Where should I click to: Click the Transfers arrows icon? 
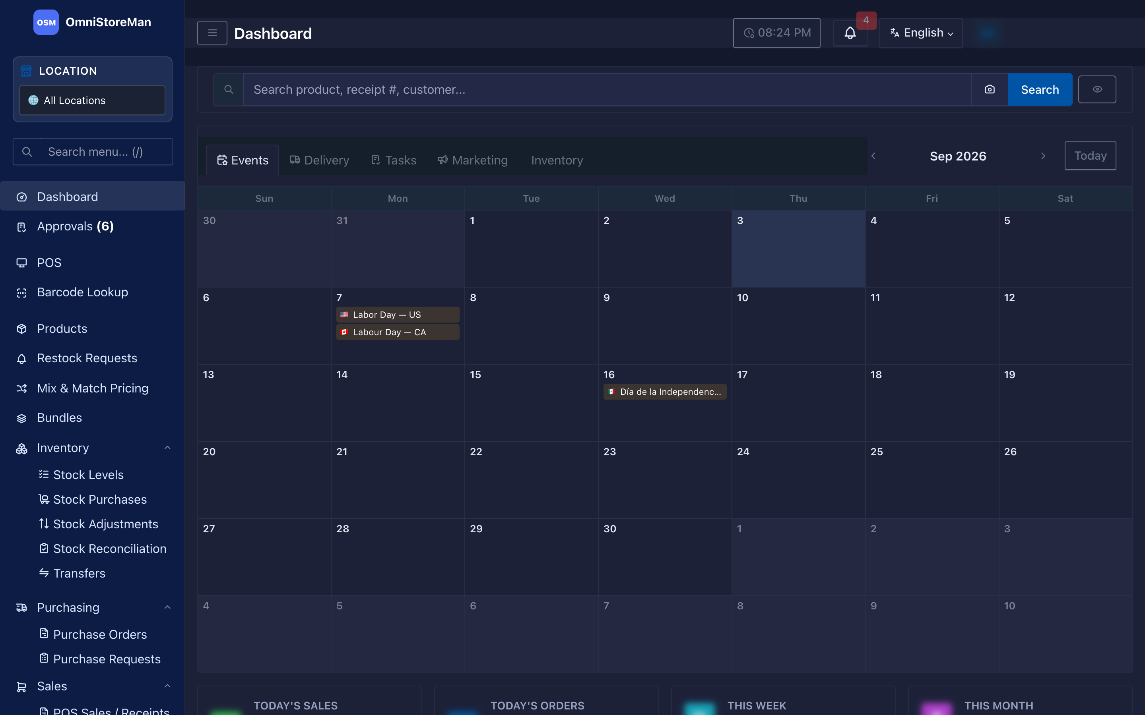pos(44,573)
